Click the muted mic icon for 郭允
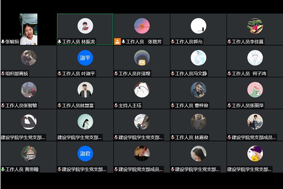Viewport: 283px width, 189px height. (173, 41)
